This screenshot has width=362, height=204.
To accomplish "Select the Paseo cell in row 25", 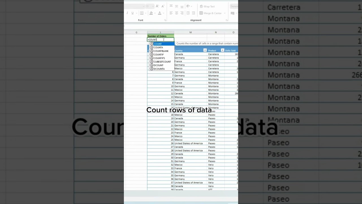I will tap(216, 140).
